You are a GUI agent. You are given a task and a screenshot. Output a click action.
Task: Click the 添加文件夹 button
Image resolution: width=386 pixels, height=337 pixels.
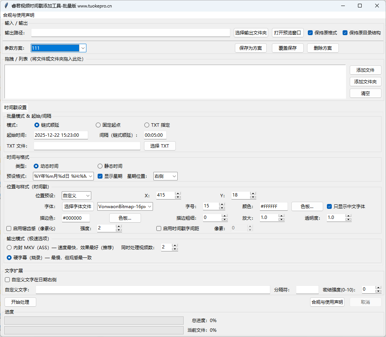coord(365,81)
